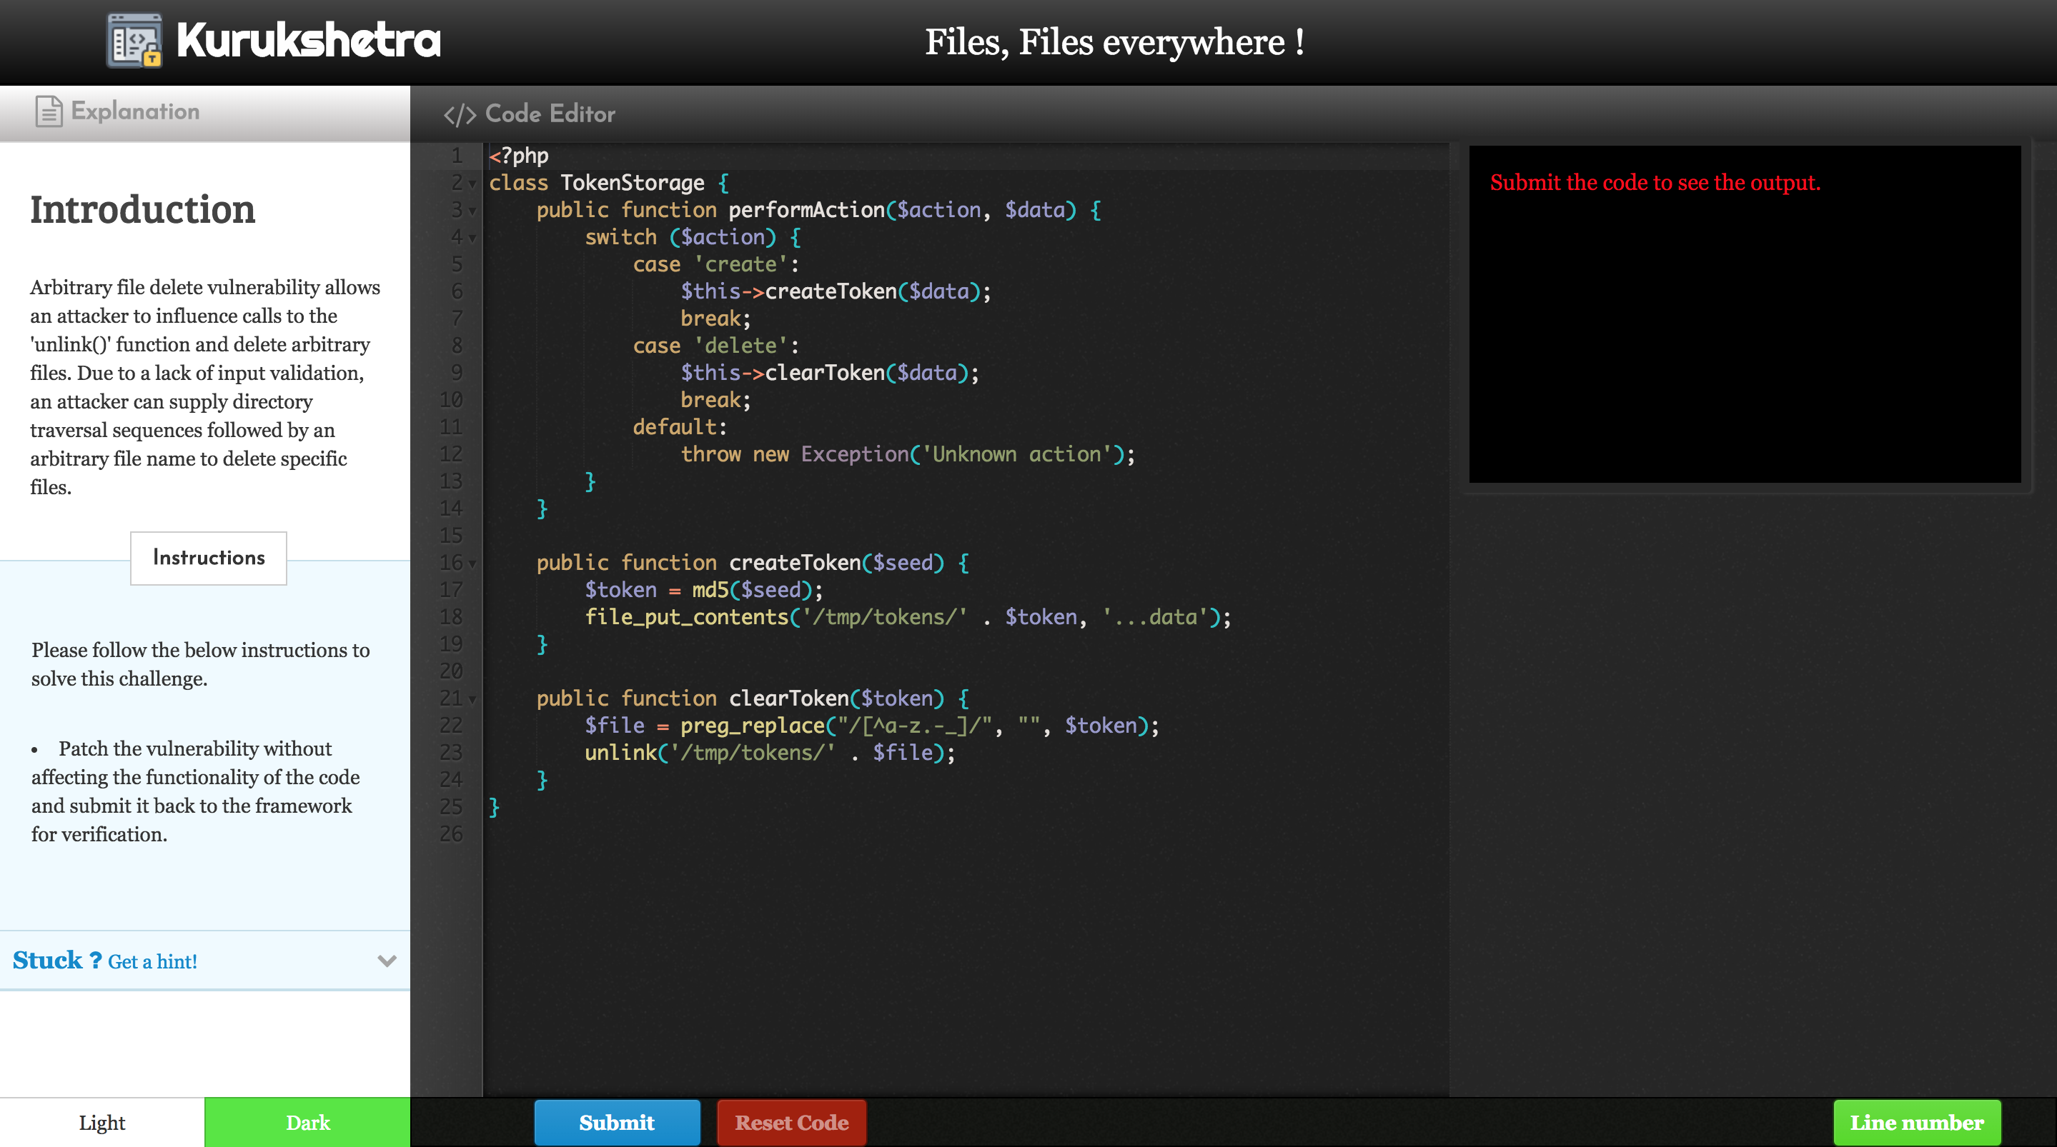2057x1147 pixels.
Task: Collapse createToken function at line 16
Action: 472,564
